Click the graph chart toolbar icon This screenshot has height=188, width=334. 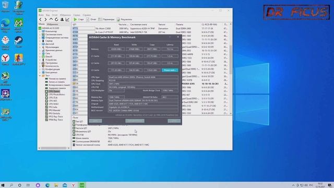[67, 19]
